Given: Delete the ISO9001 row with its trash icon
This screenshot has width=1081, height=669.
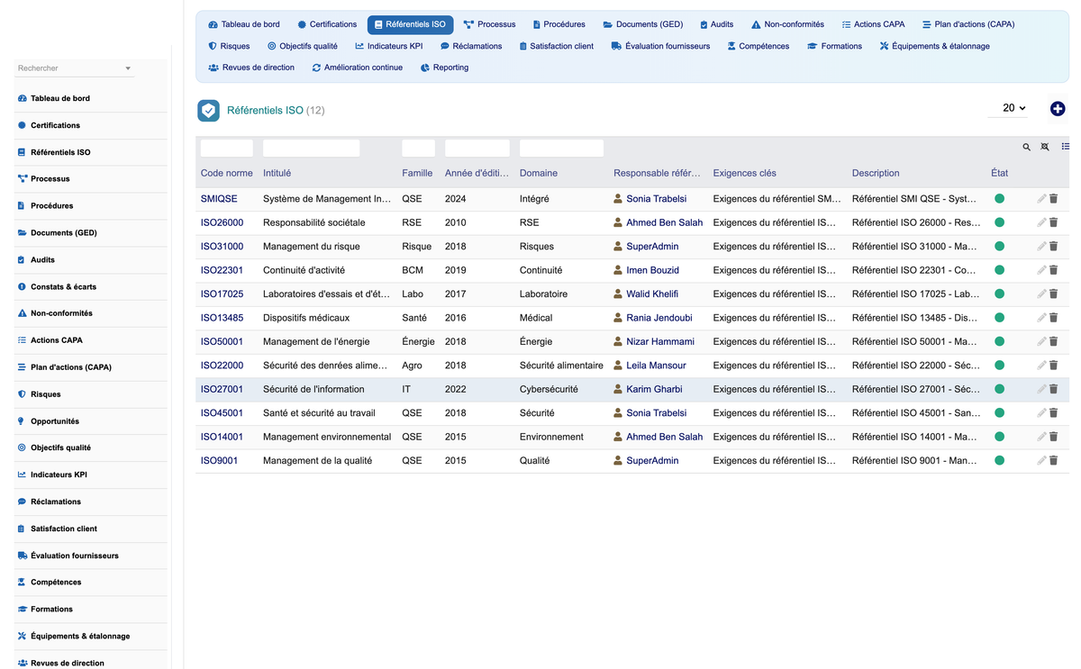Looking at the screenshot, I should point(1054,461).
